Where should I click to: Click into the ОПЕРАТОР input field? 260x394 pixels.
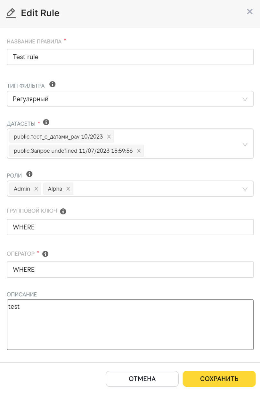[x=130, y=270]
